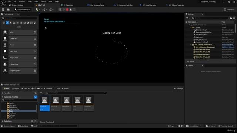Open the Actor menu
This screenshot has height=133, width=237.
(50, 1)
